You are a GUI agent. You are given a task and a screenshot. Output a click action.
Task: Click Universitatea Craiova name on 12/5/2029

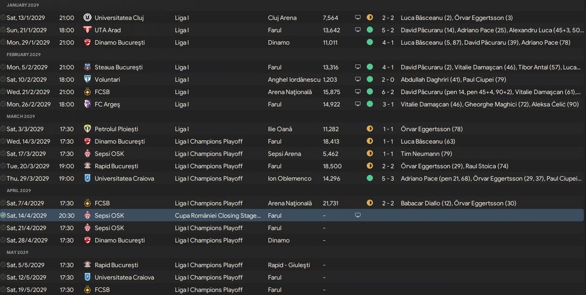[x=124, y=277]
